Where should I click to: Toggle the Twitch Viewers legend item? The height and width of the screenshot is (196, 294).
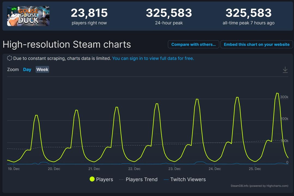185,179
